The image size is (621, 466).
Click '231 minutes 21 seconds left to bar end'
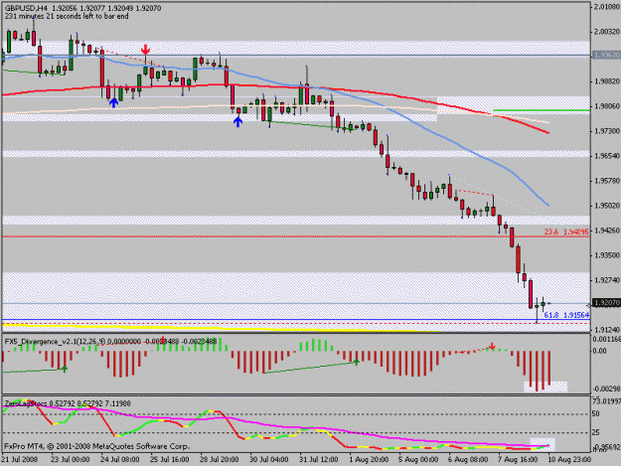[67, 16]
